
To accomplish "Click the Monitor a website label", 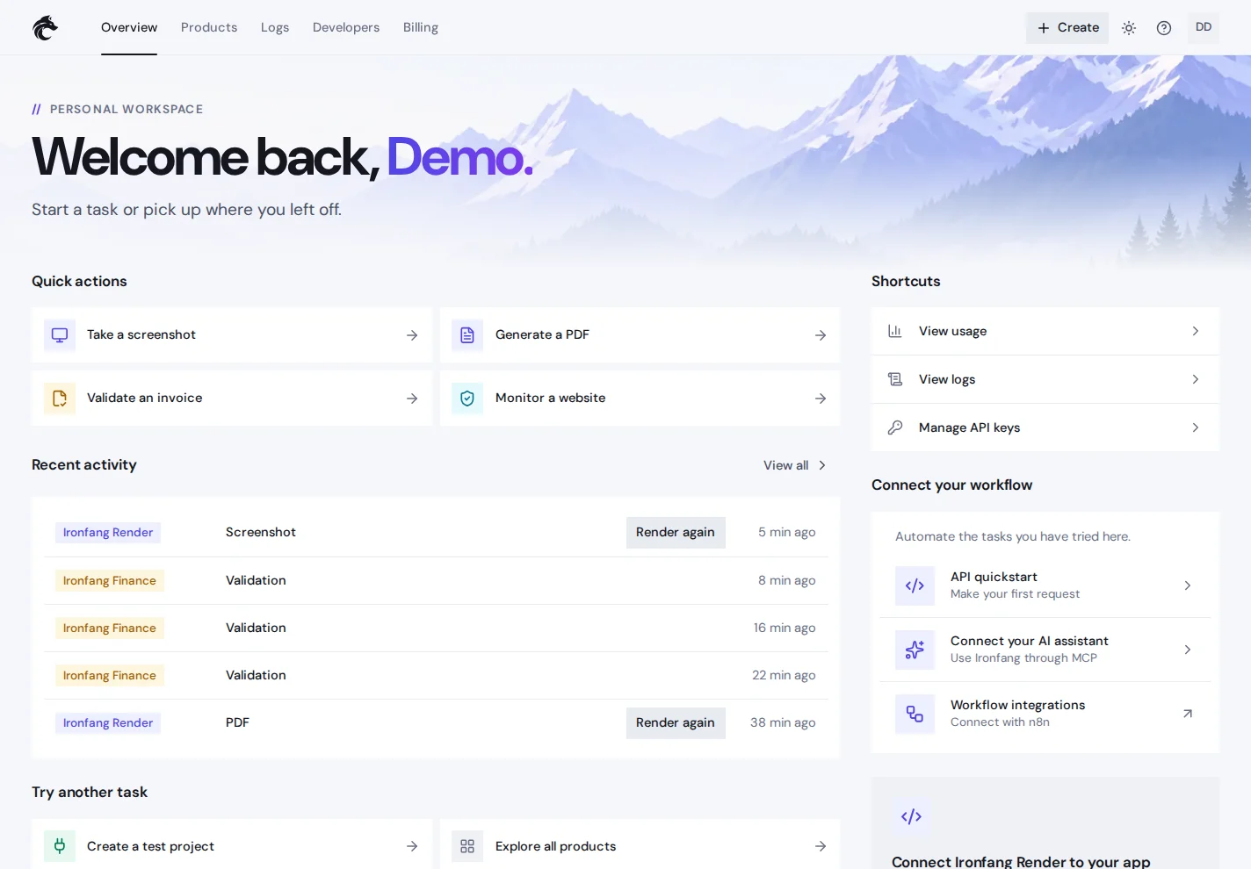I will (551, 398).
